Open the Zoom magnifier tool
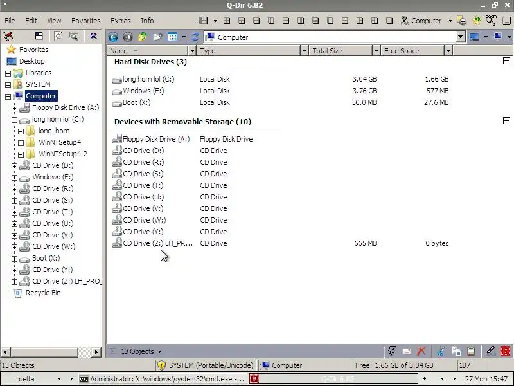 [x=491, y=21]
